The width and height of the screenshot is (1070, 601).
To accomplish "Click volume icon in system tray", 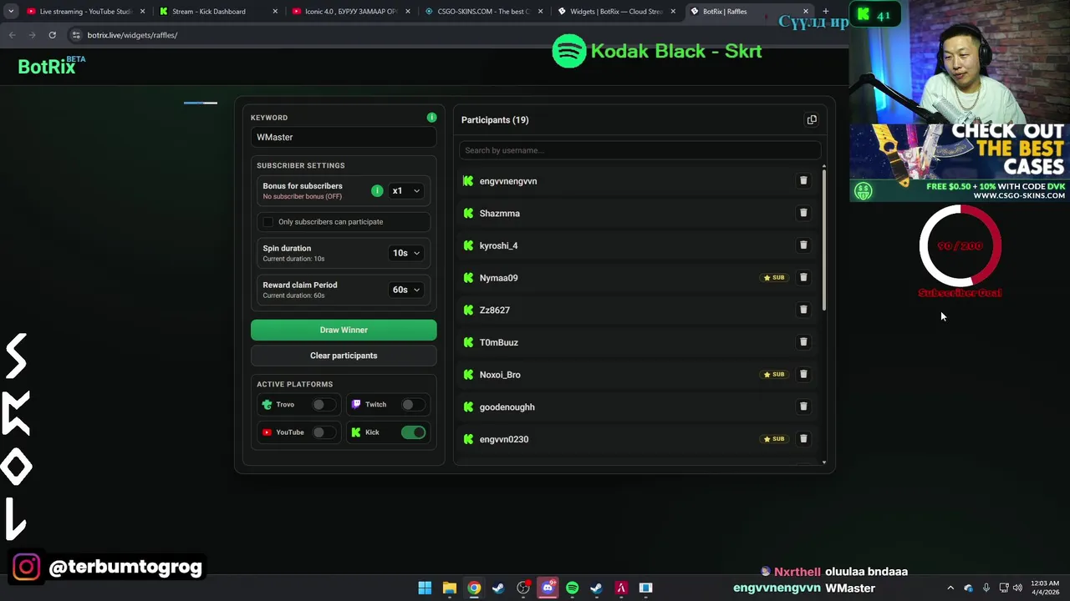I will [x=1017, y=588].
